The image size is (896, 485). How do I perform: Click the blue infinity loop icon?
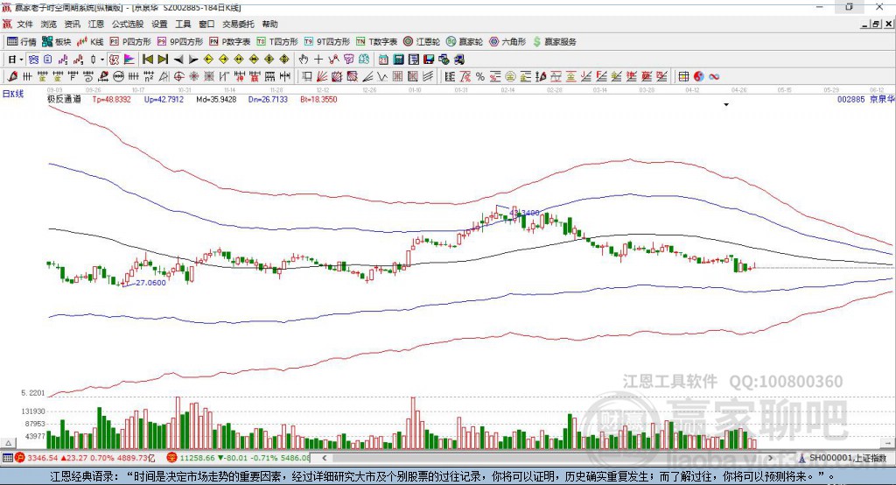tap(714, 77)
